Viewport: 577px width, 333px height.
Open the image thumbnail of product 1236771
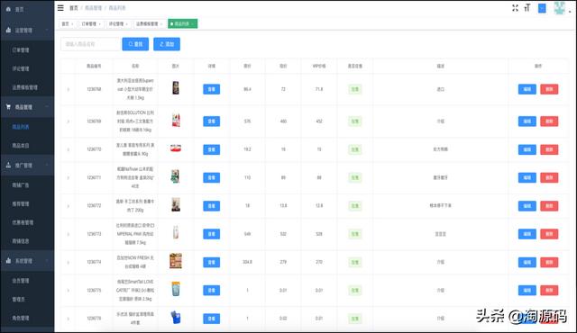176,176
